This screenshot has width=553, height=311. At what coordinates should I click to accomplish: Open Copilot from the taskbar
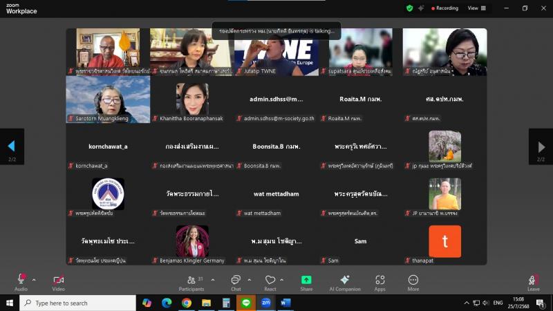coord(147,303)
